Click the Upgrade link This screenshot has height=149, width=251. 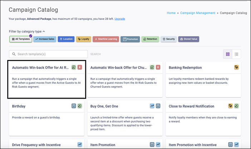tap(119, 19)
